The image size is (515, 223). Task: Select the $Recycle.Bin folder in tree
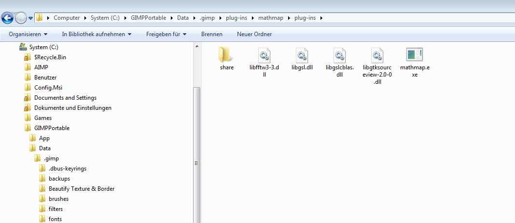(x=50, y=57)
